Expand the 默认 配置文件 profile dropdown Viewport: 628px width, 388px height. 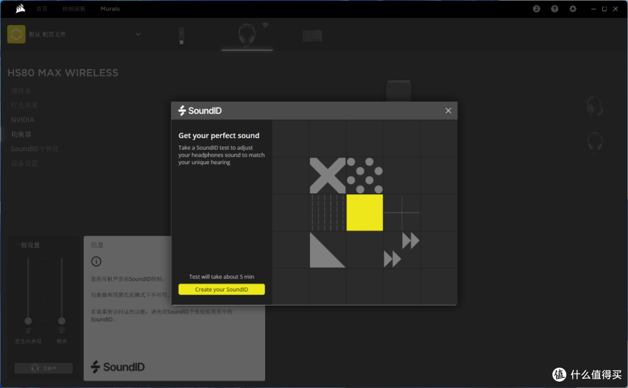point(138,34)
